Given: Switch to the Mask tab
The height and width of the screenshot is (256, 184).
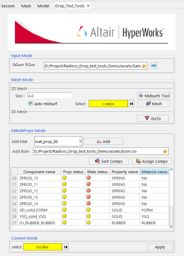Looking at the screenshot, I should coord(26,6).
